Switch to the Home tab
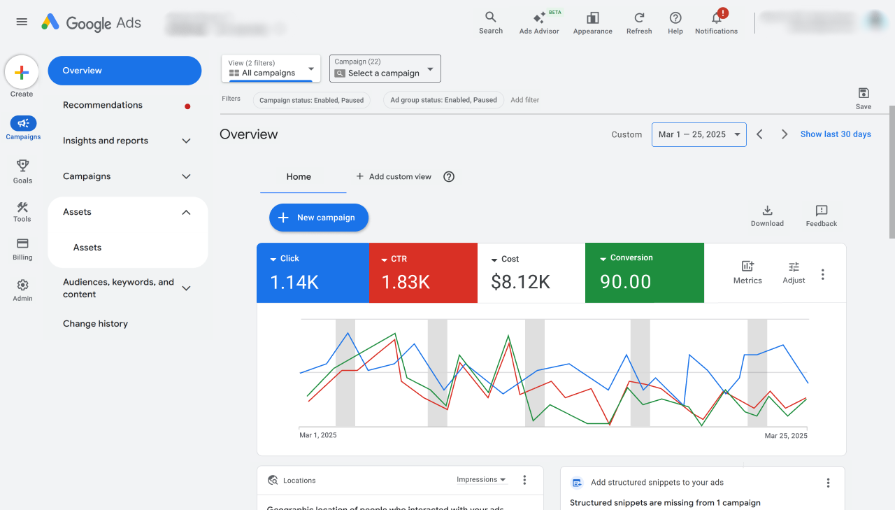 click(299, 177)
